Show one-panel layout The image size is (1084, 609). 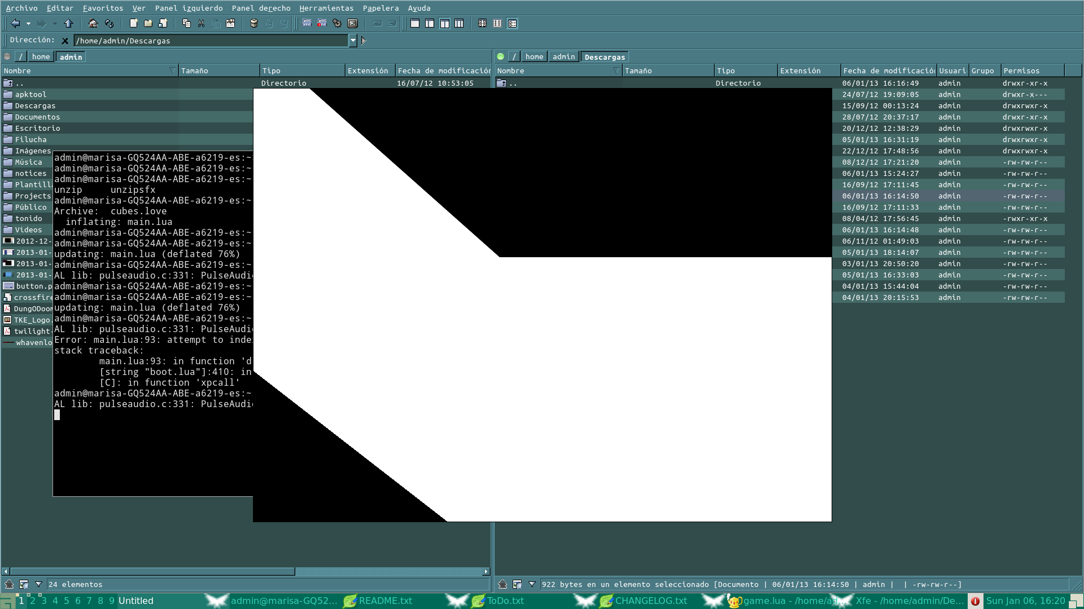pyautogui.click(x=415, y=23)
